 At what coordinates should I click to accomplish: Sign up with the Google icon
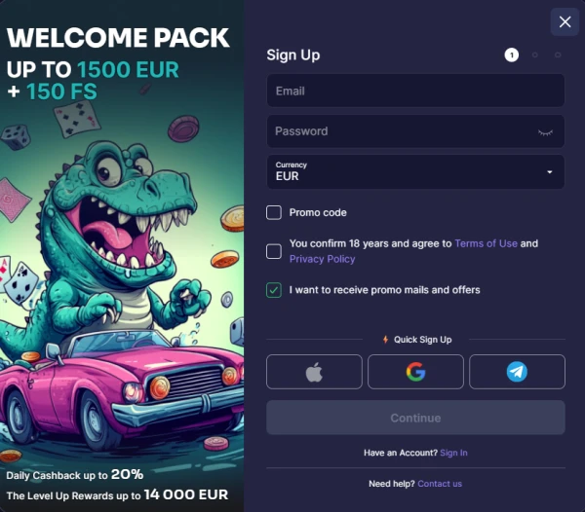tap(415, 372)
